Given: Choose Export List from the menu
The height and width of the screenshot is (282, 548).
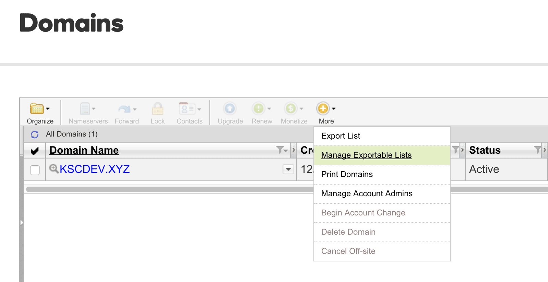Looking at the screenshot, I should (x=382, y=136).
